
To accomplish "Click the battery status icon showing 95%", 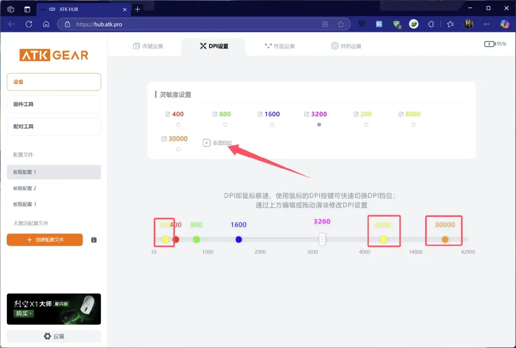I will point(490,44).
